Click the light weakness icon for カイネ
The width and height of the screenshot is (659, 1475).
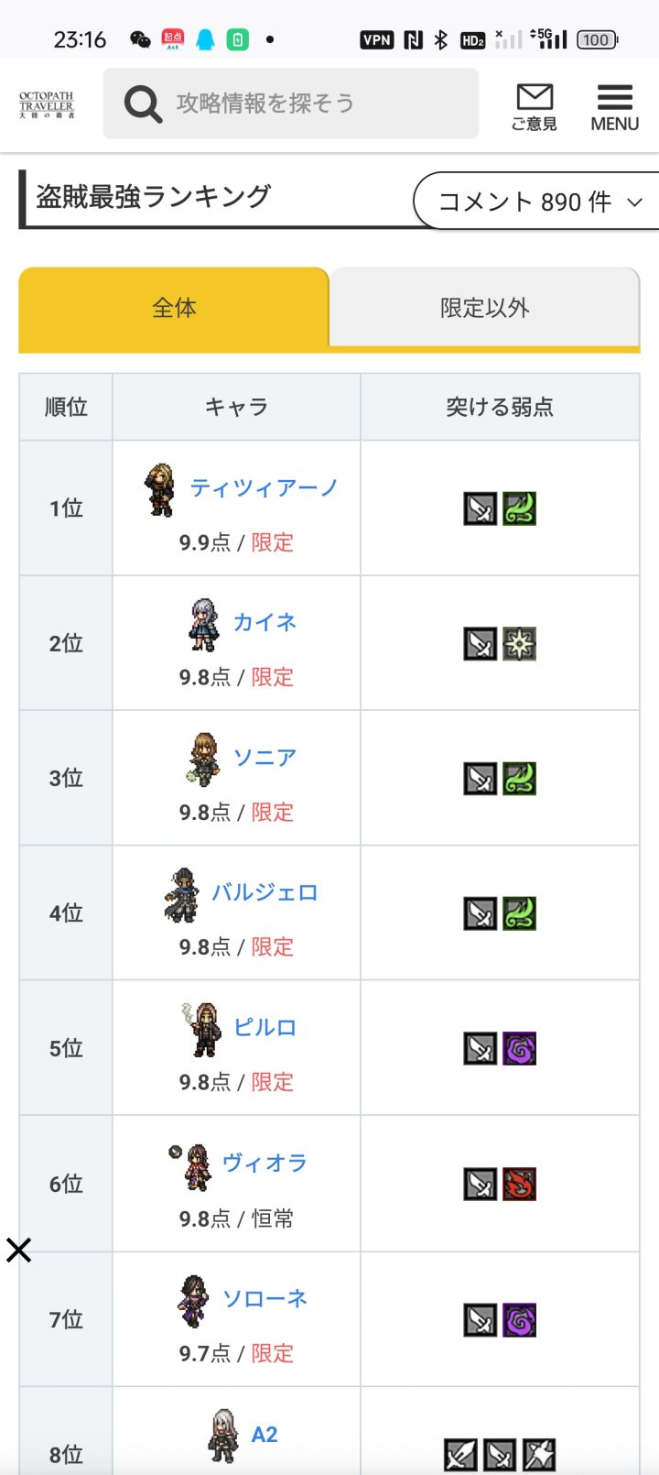click(x=519, y=644)
